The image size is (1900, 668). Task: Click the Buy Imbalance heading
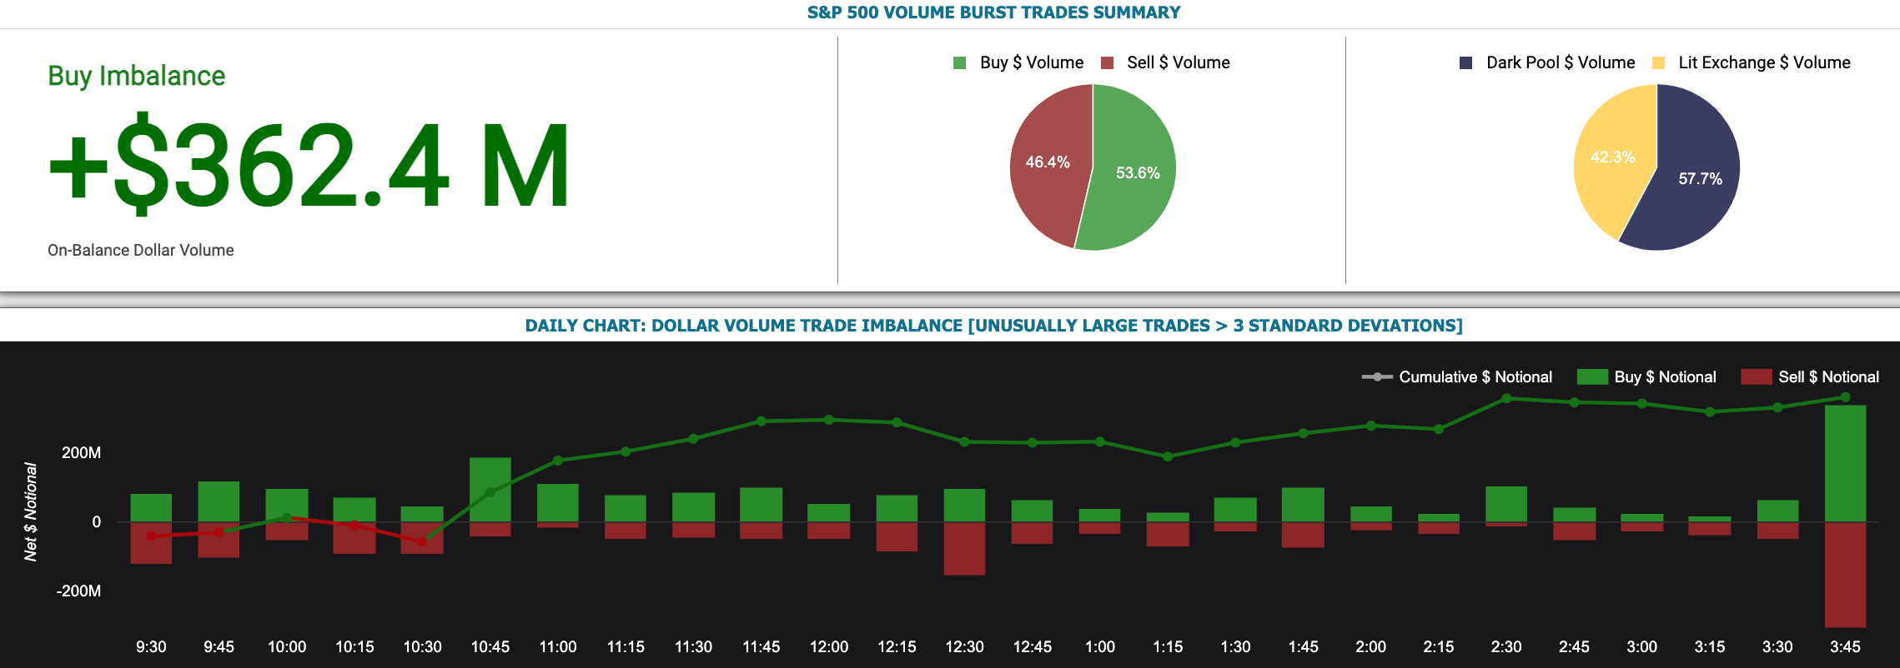click(x=137, y=76)
